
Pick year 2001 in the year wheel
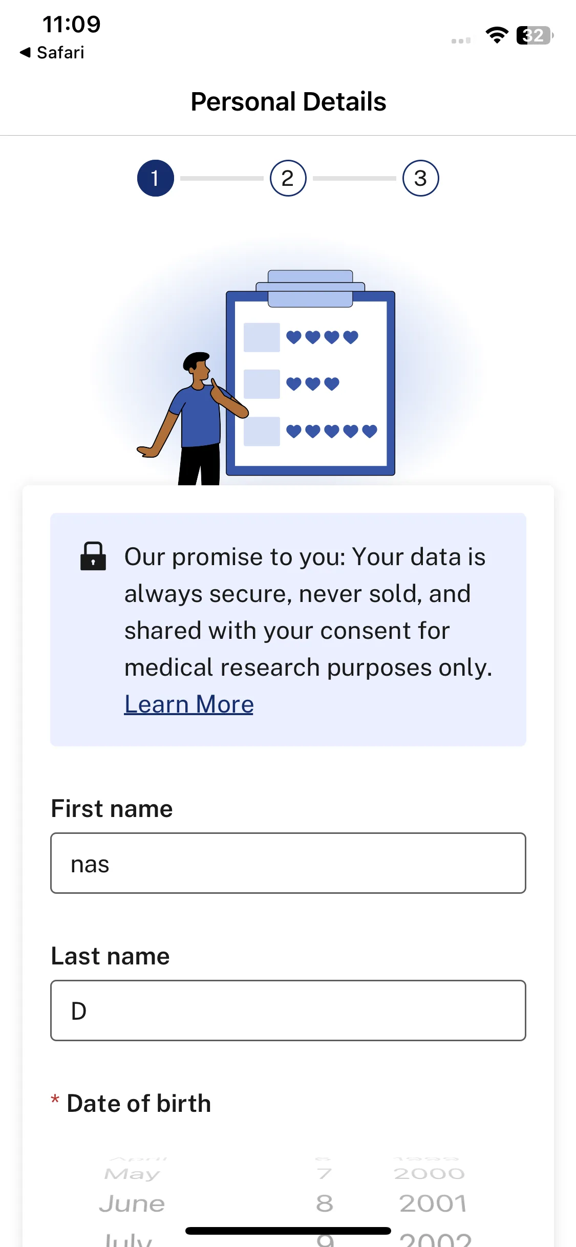click(433, 1203)
